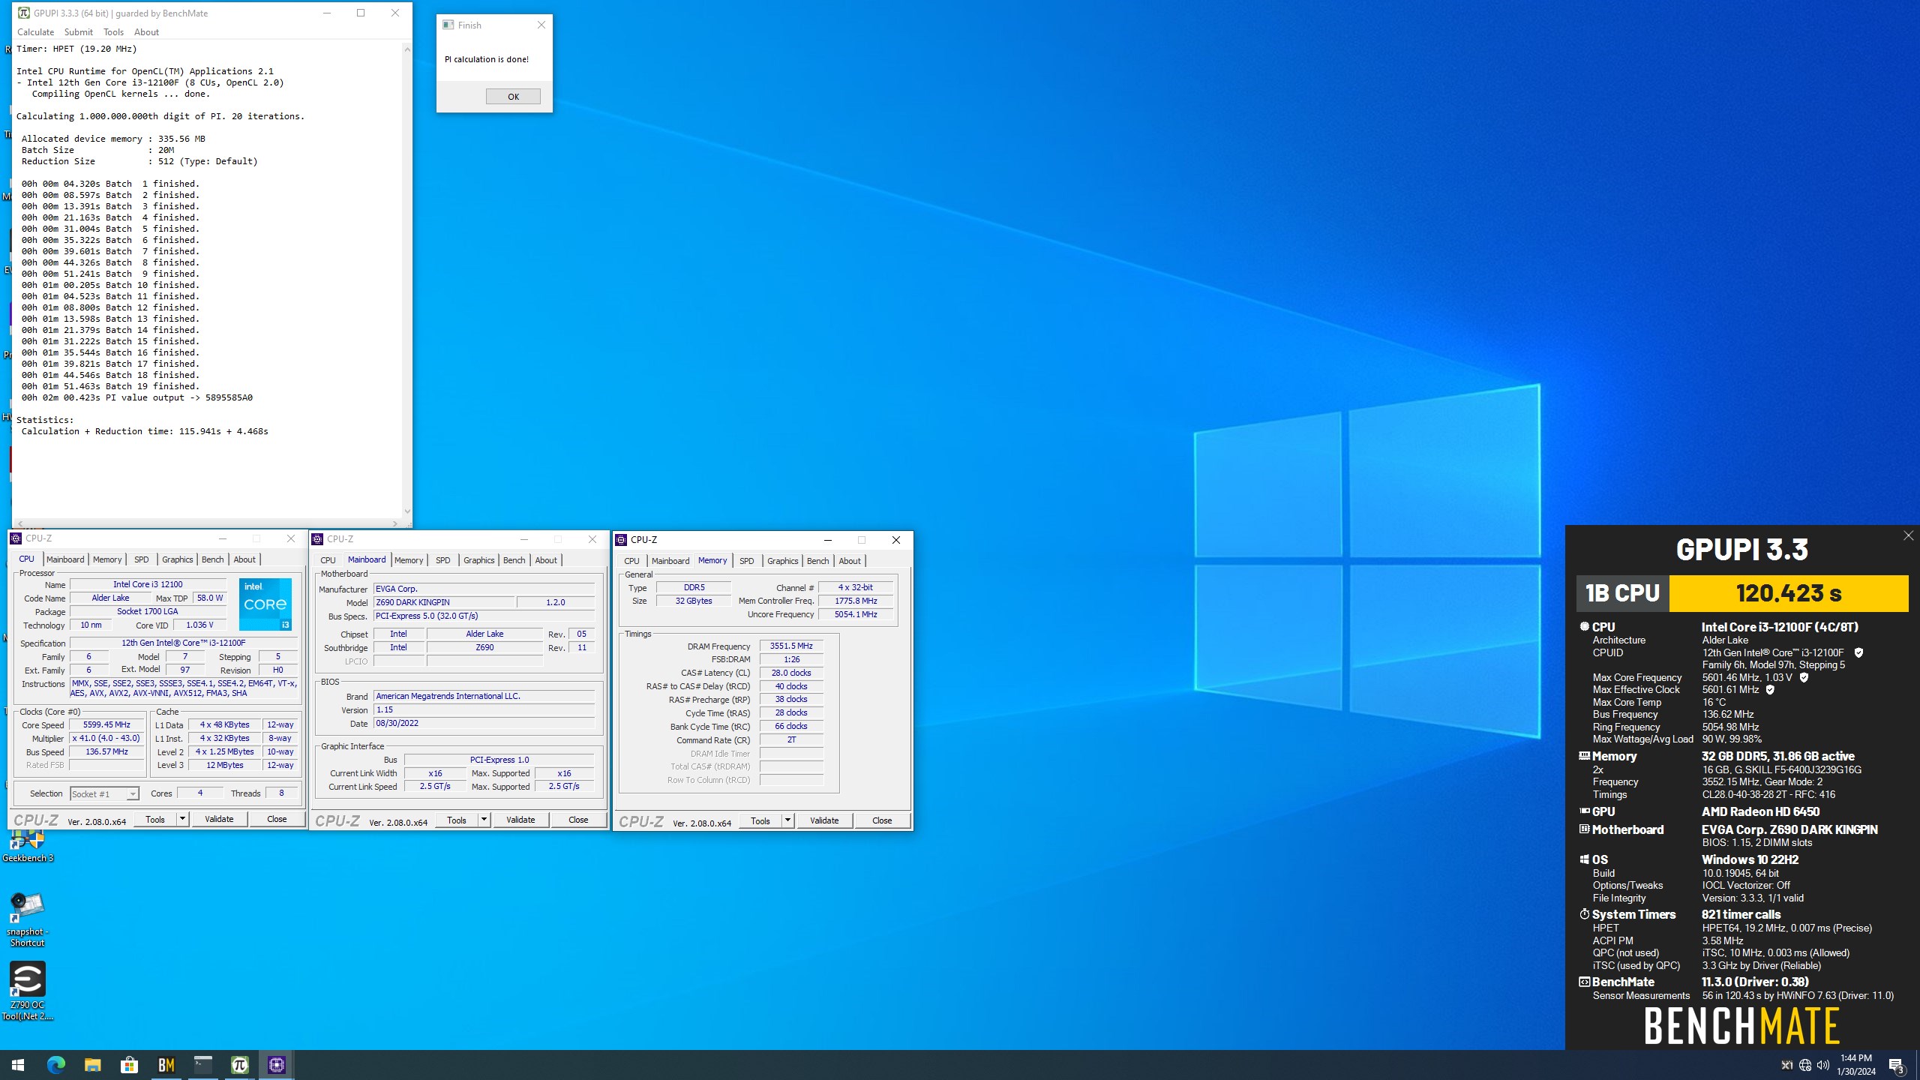Open the Submit menu in GPUPI
Viewport: 1920px width, 1080px height.
pyautogui.click(x=78, y=31)
